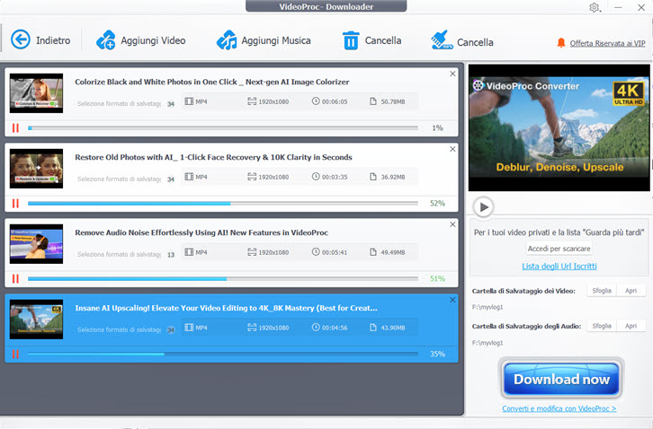Open Converti e modifica con VideoProc link
653x429 pixels.
click(x=559, y=408)
